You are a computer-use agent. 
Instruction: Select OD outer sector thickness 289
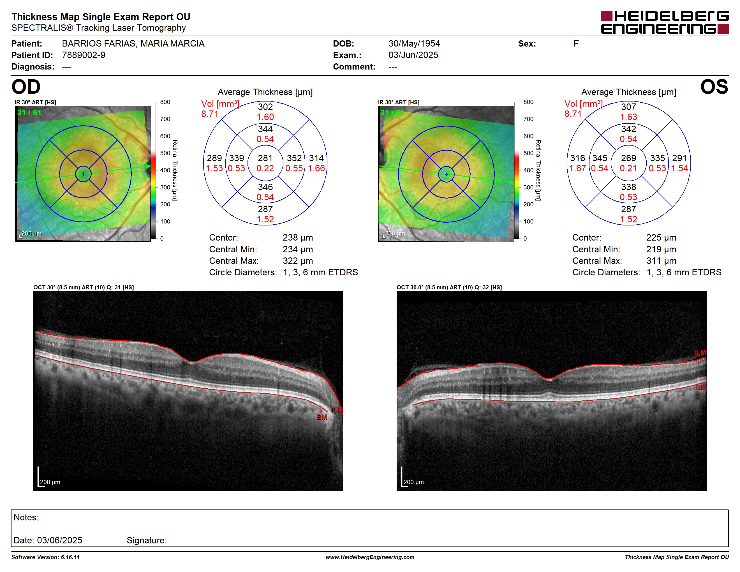214,158
